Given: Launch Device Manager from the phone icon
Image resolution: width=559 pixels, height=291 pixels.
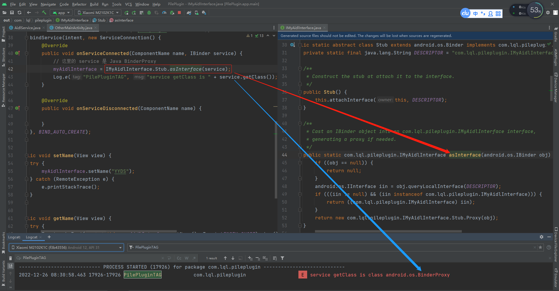Looking at the screenshot, I should click(x=197, y=13).
